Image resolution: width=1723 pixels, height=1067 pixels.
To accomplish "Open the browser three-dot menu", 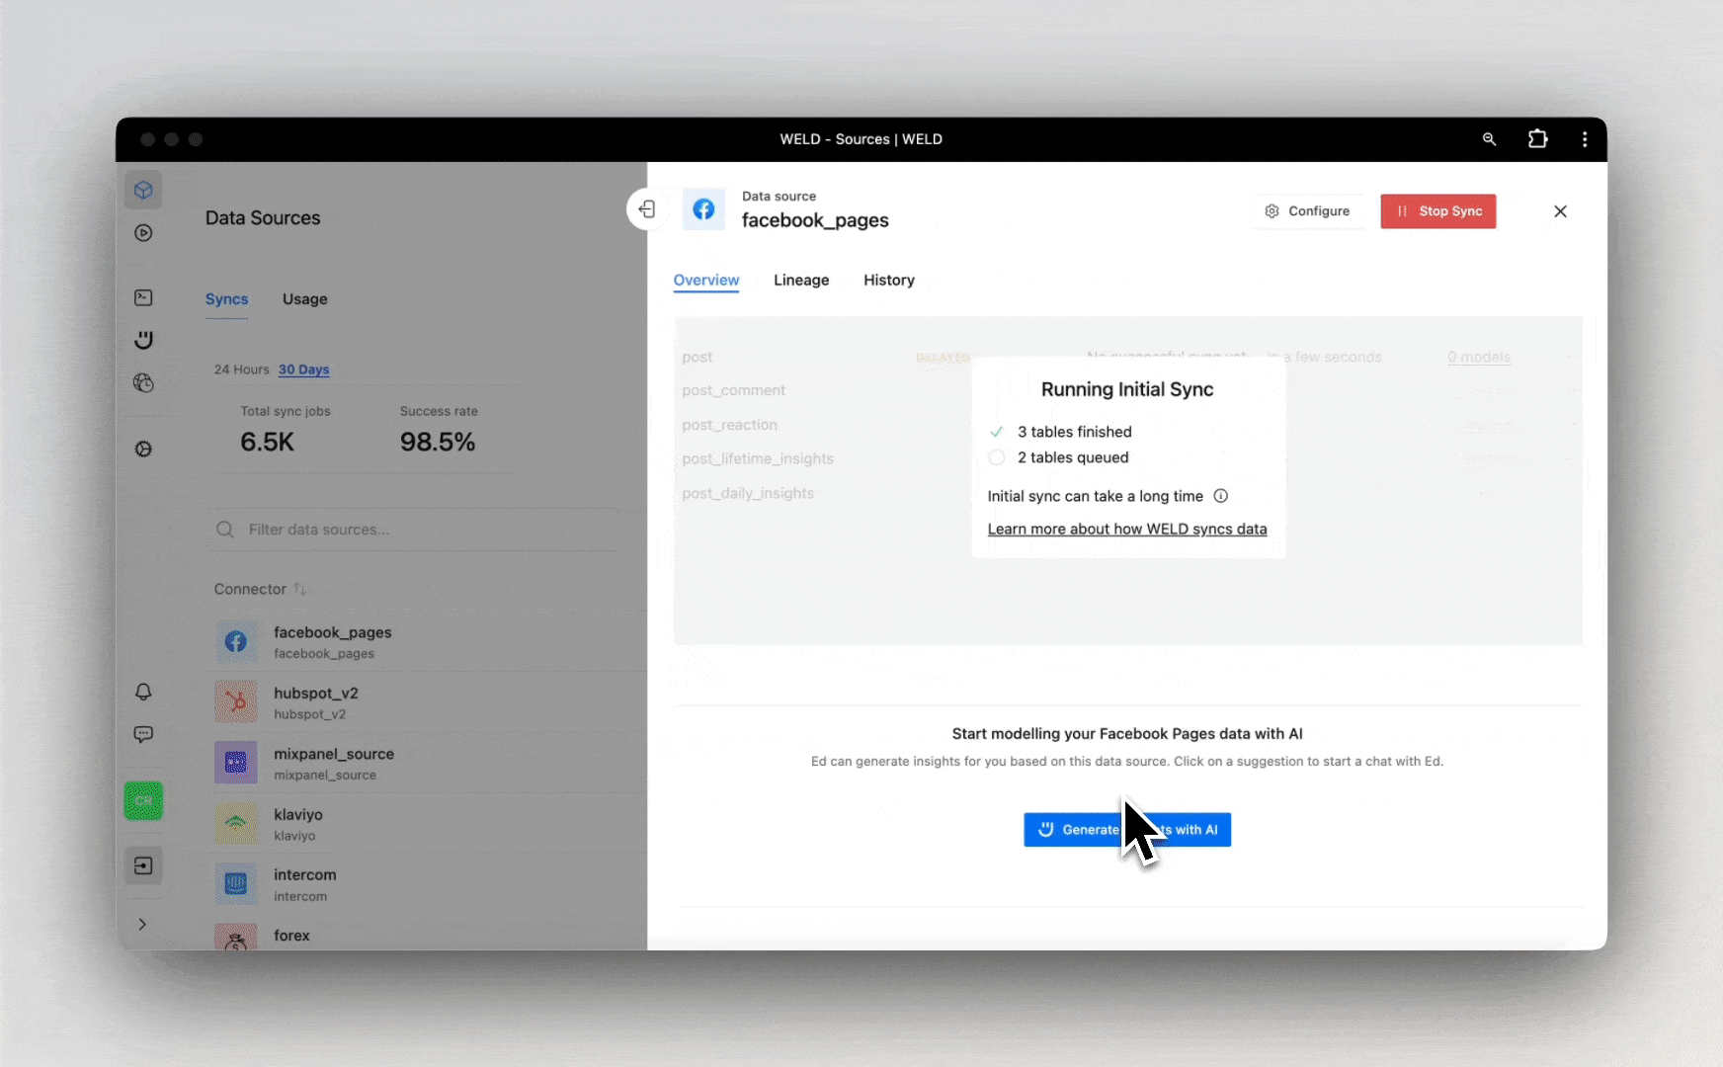I will [x=1585, y=139].
